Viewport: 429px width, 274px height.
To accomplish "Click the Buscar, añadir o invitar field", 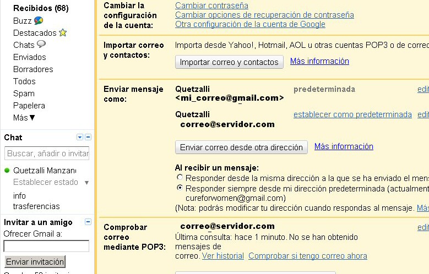I will click(47, 154).
